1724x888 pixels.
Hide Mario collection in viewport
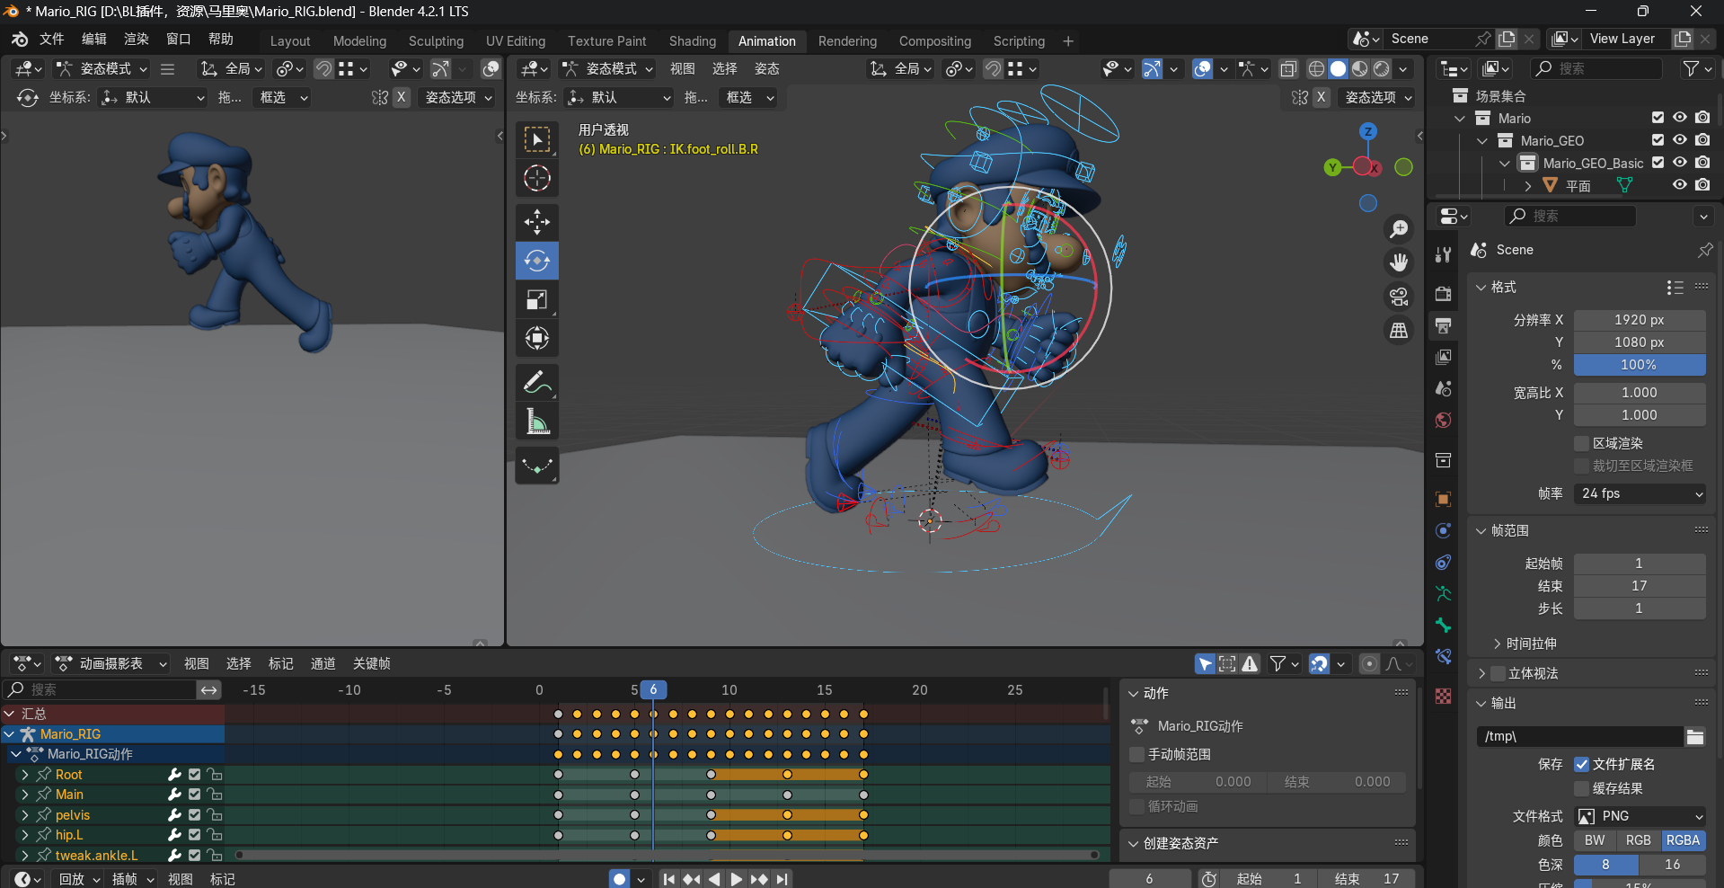click(1679, 118)
